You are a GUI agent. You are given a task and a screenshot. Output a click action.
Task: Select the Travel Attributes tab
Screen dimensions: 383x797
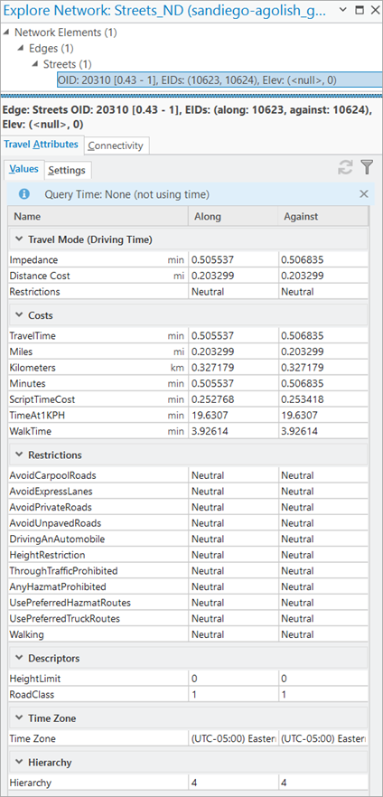(x=42, y=145)
